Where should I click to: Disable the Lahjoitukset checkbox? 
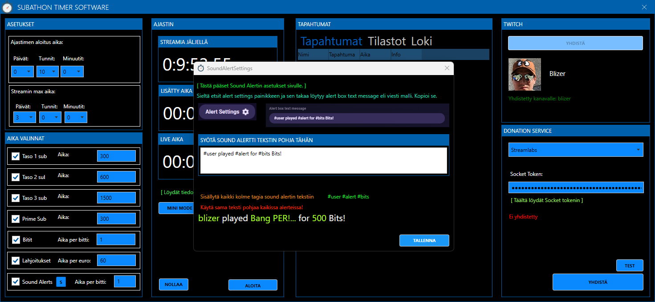click(x=16, y=261)
